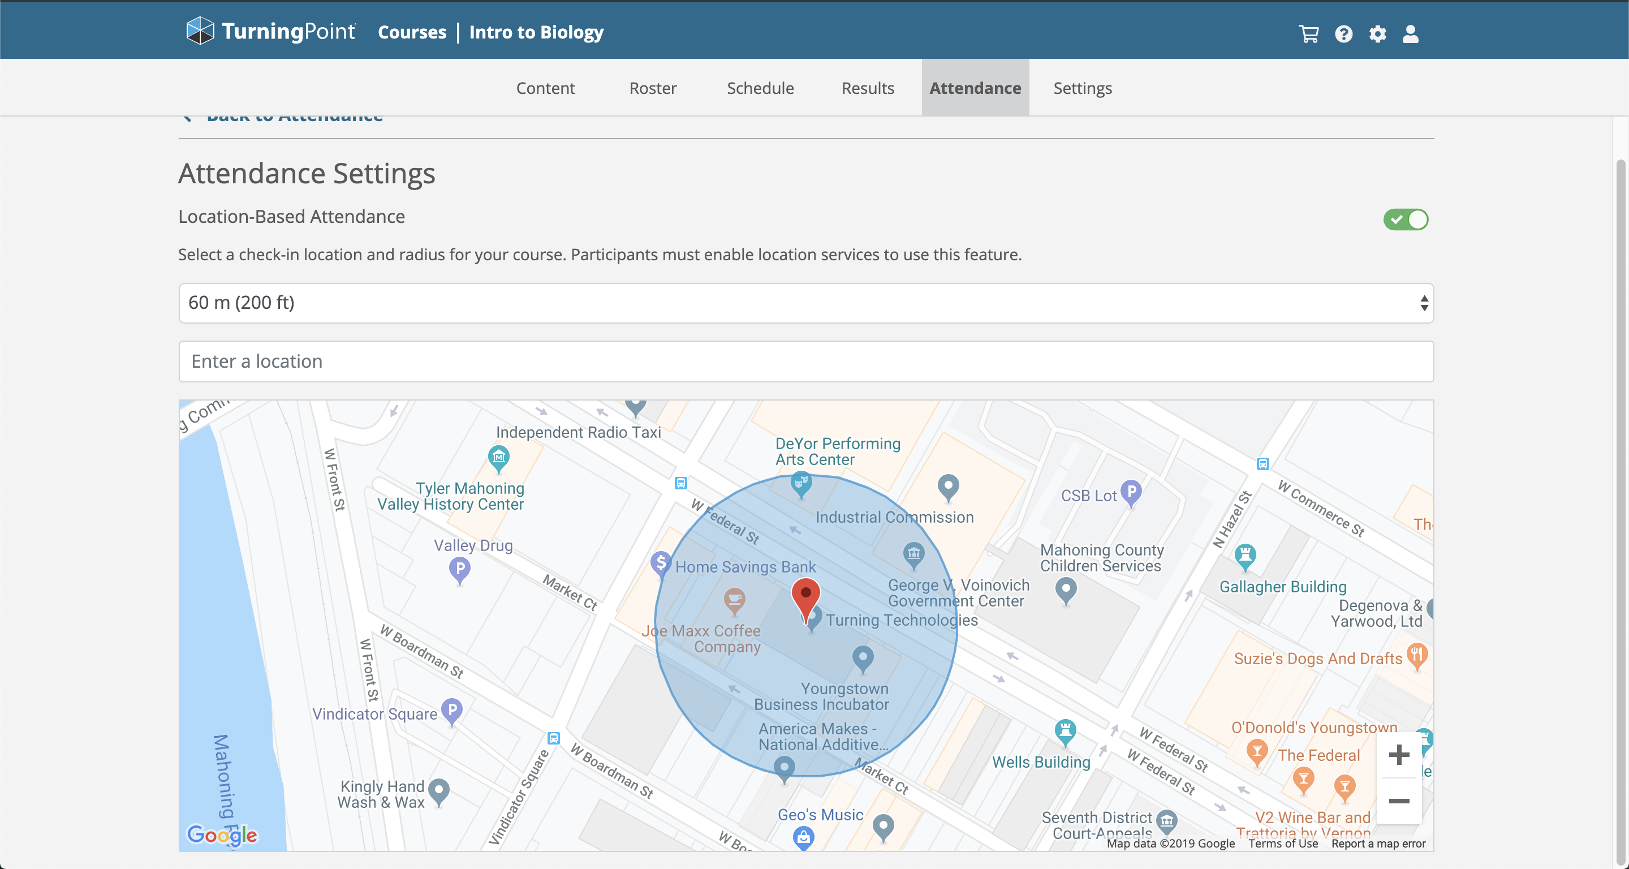Click the Degenova & Yarwood, Ltd label
Screen dimensions: 1629x869
click(x=1377, y=613)
